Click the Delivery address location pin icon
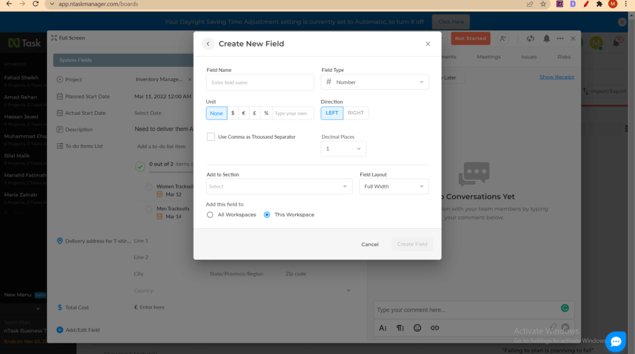The image size is (635, 354). (x=60, y=241)
